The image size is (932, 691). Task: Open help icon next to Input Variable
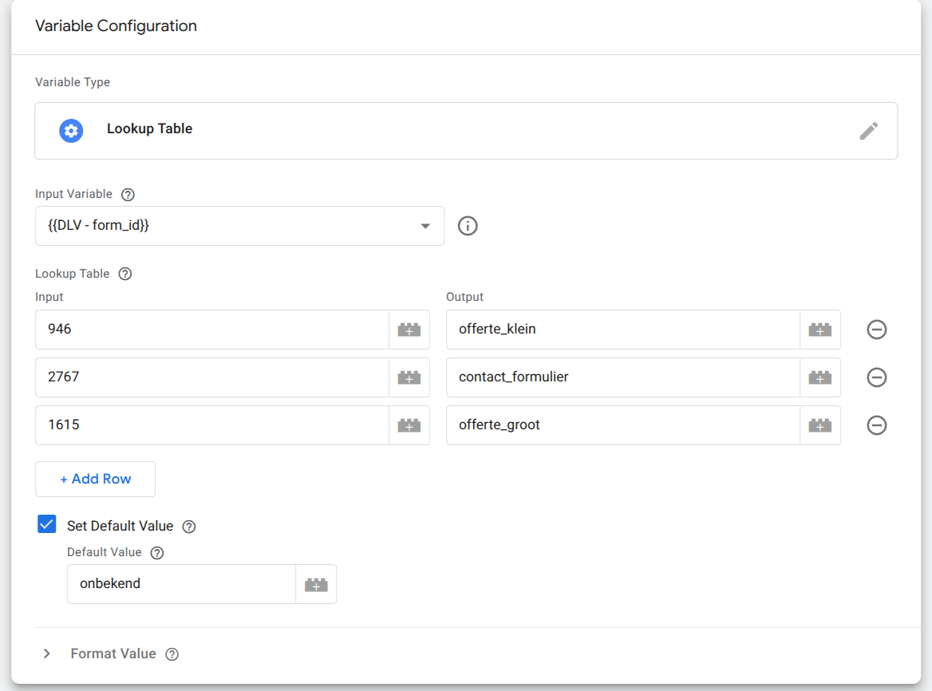(x=128, y=194)
